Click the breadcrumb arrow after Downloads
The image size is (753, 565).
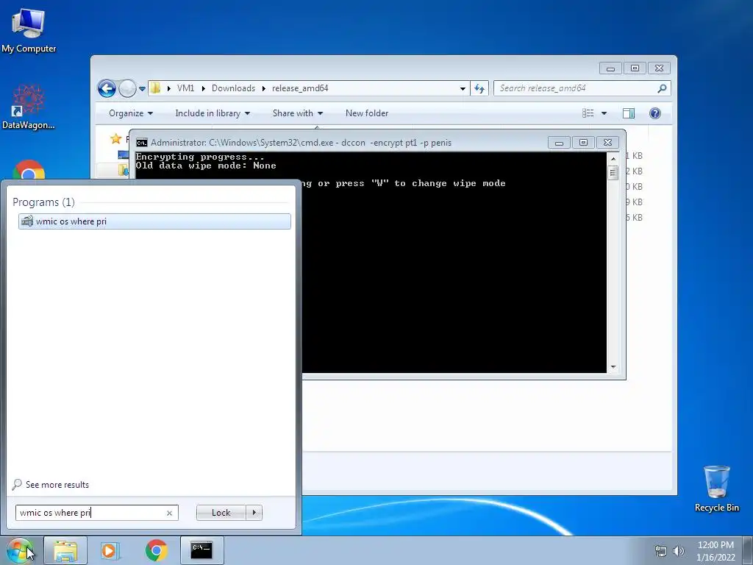pos(264,88)
